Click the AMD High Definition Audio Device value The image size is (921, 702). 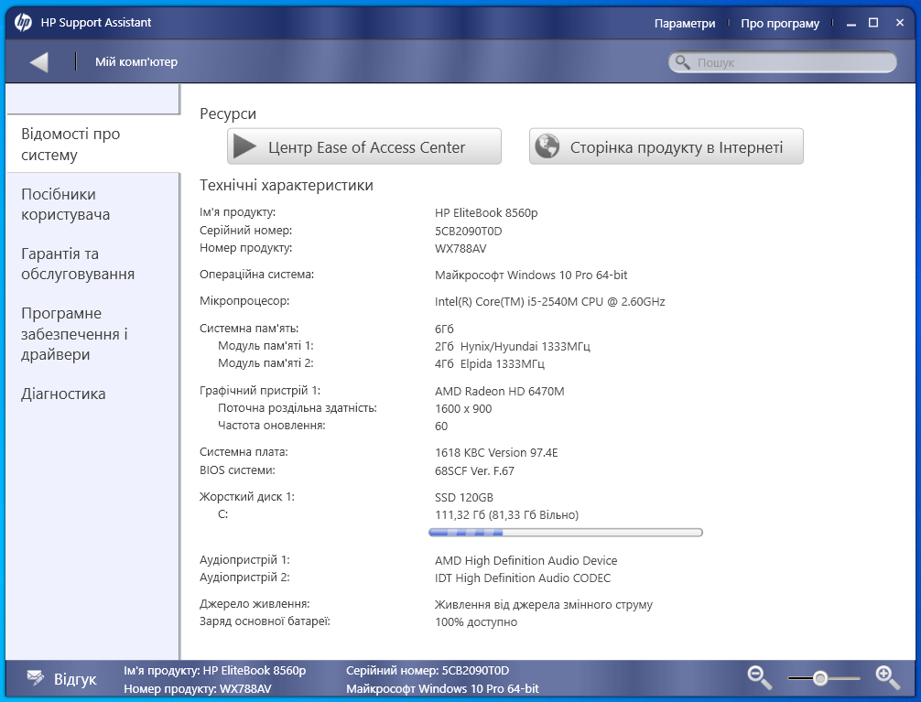pos(526,561)
